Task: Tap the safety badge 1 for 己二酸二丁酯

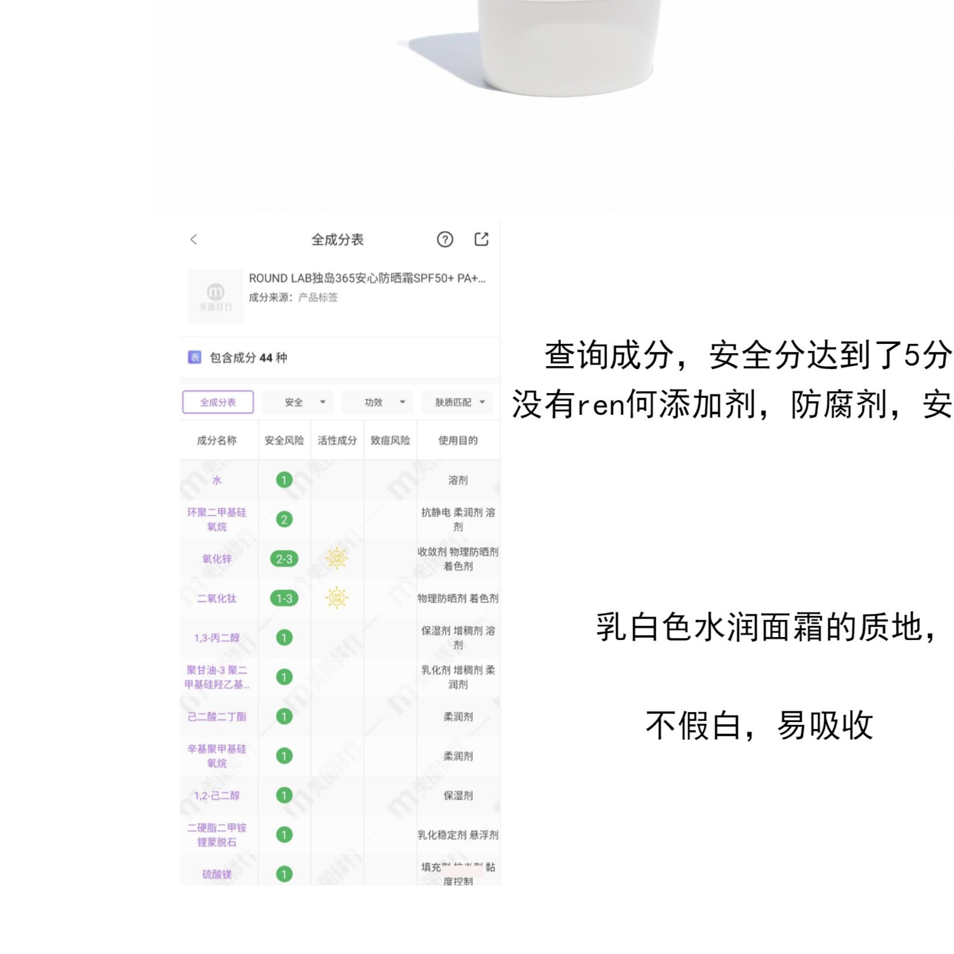Action: tap(284, 716)
